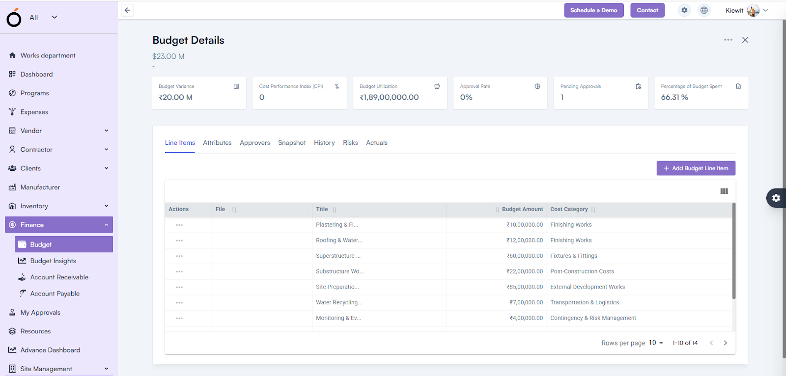Go to next page of line items

(x=725, y=343)
